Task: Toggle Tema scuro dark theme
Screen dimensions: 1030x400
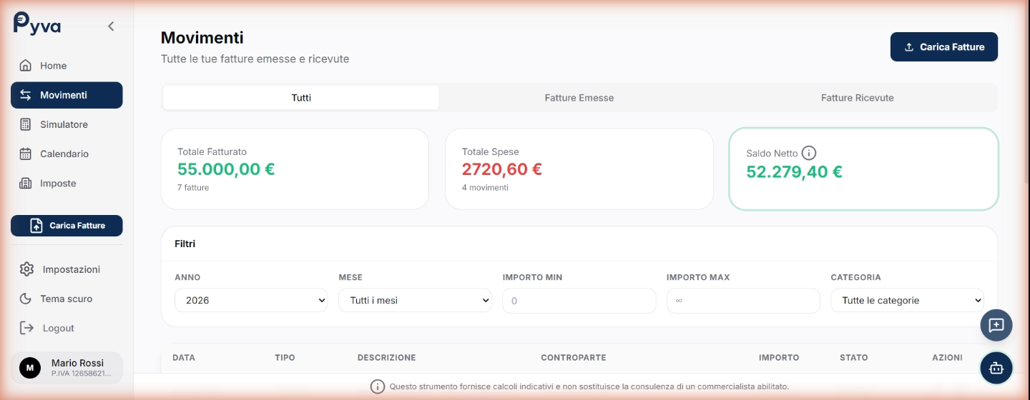Action: tap(66, 299)
